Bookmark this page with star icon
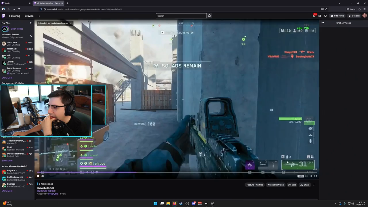The width and height of the screenshot is (368, 207). pyautogui.click(x=326, y=9)
